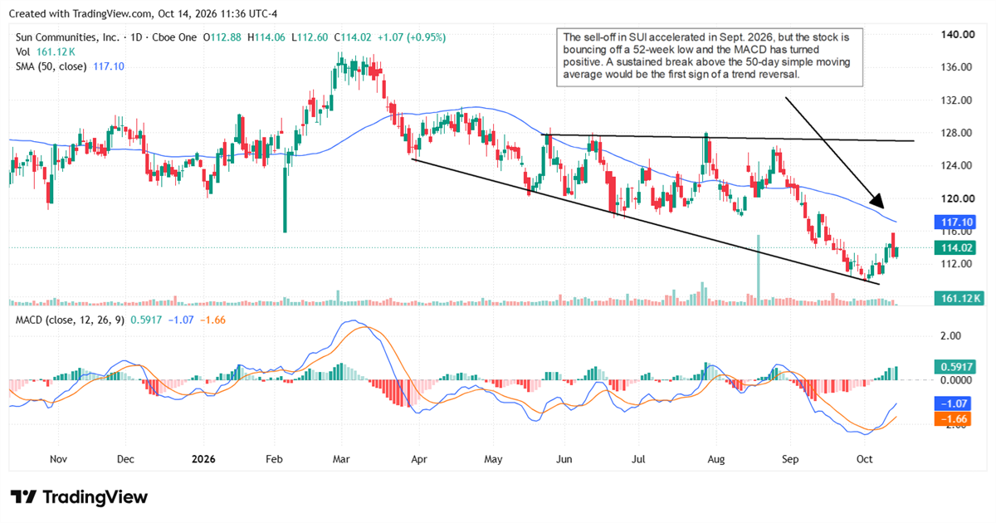The height and width of the screenshot is (523, 996).
Task: Click the May date axis label
Action: click(x=494, y=458)
